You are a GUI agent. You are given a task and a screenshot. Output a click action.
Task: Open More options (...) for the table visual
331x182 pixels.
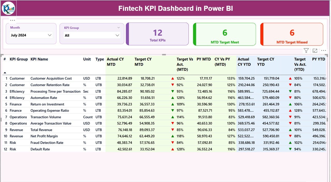click(323, 50)
